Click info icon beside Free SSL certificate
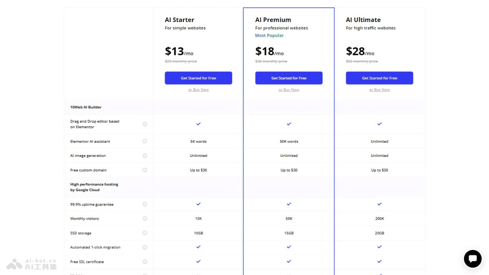489x275 pixels. (145, 262)
